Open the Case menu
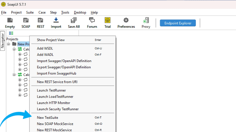This screenshot has width=236, height=132. [x=42, y=13]
